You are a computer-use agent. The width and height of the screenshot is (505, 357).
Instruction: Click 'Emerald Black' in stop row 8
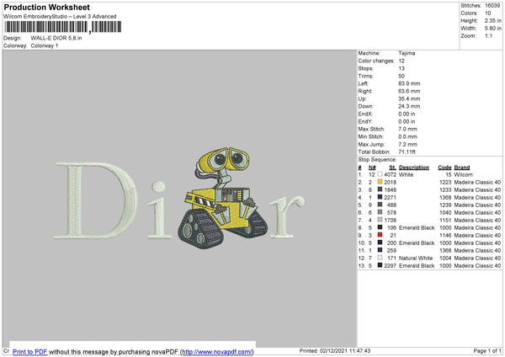(x=417, y=228)
